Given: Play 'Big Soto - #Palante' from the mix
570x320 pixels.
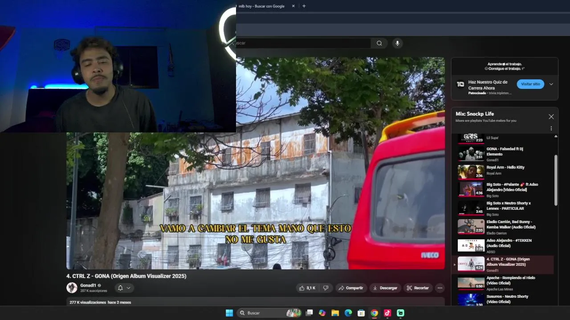Looking at the screenshot, I should click(x=503, y=189).
